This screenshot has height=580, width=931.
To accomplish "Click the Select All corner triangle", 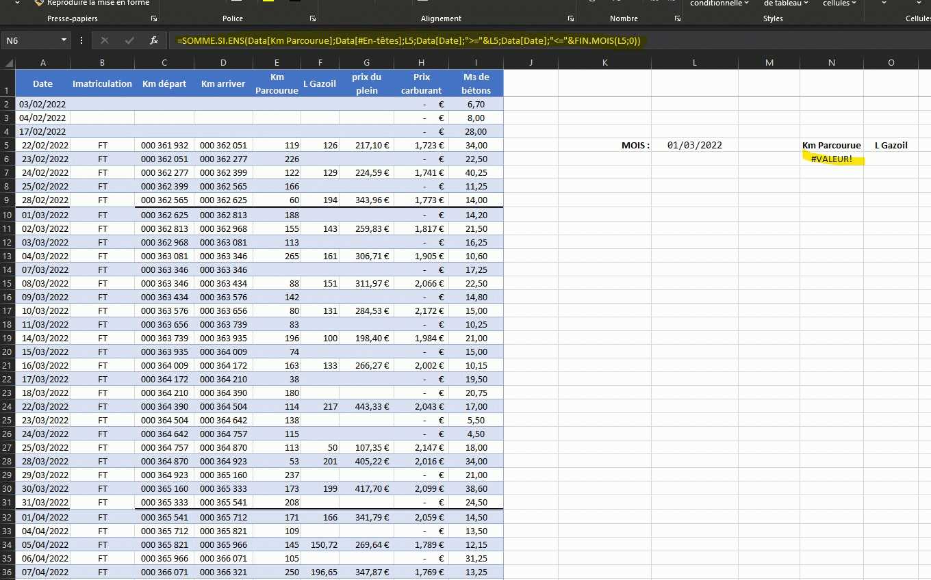I will pyautogui.click(x=8, y=63).
